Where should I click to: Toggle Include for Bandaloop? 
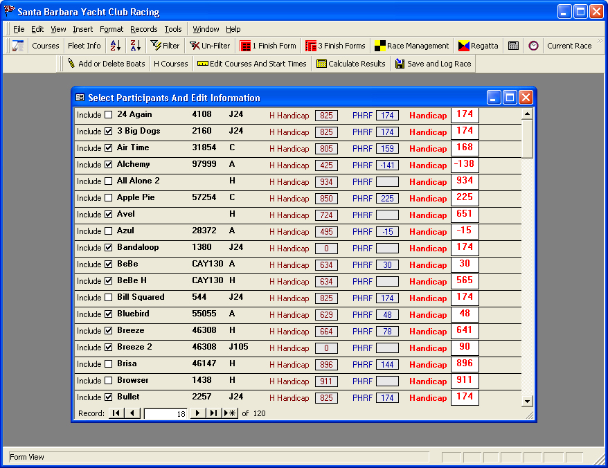coord(109,248)
